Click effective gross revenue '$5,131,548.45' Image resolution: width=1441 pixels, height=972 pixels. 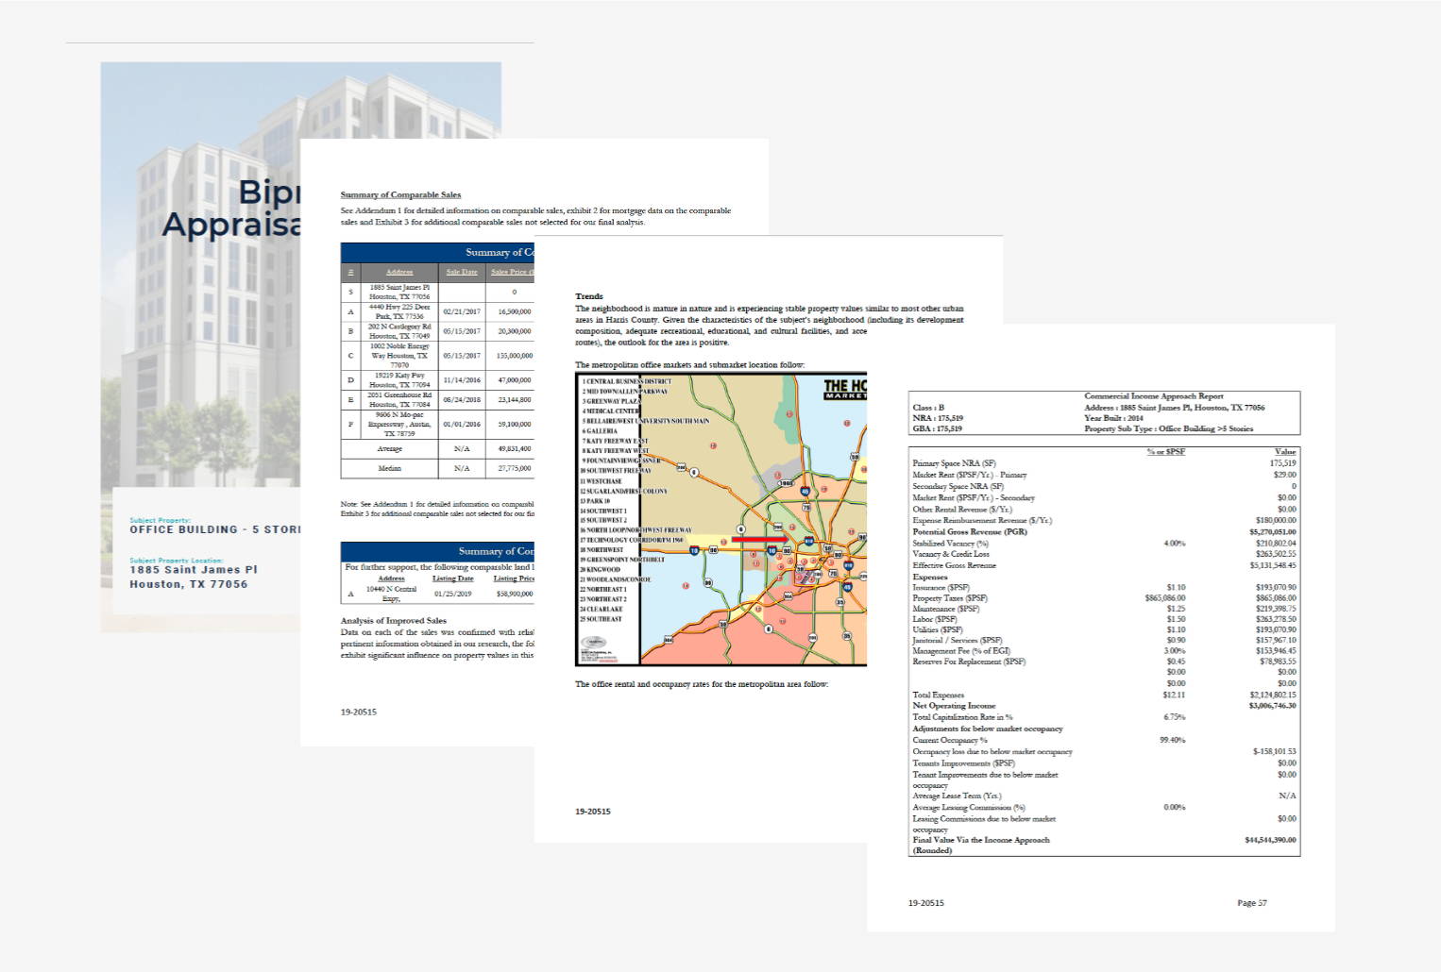[x=1273, y=566]
